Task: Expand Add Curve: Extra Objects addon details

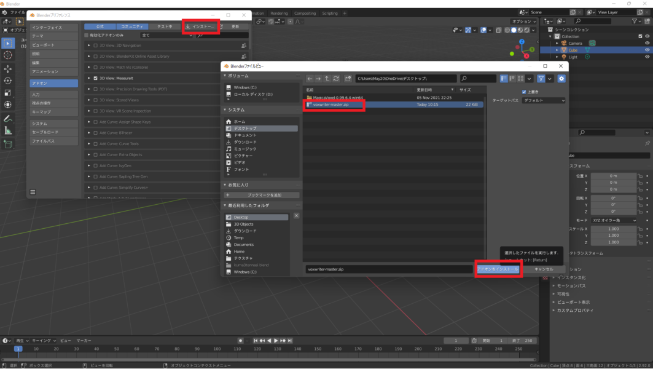Action: pyautogui.click(x=88, y=155)
